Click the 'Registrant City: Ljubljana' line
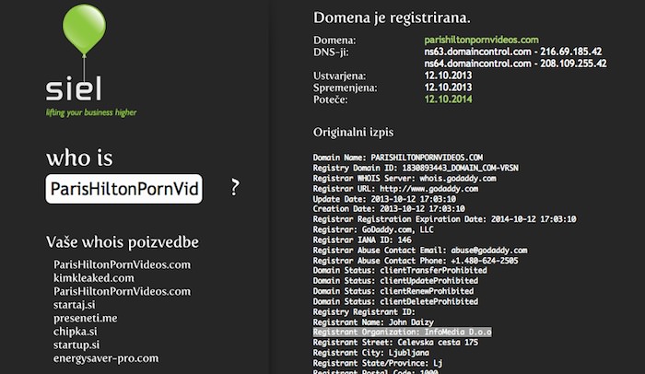 click(x=371, y=353)
